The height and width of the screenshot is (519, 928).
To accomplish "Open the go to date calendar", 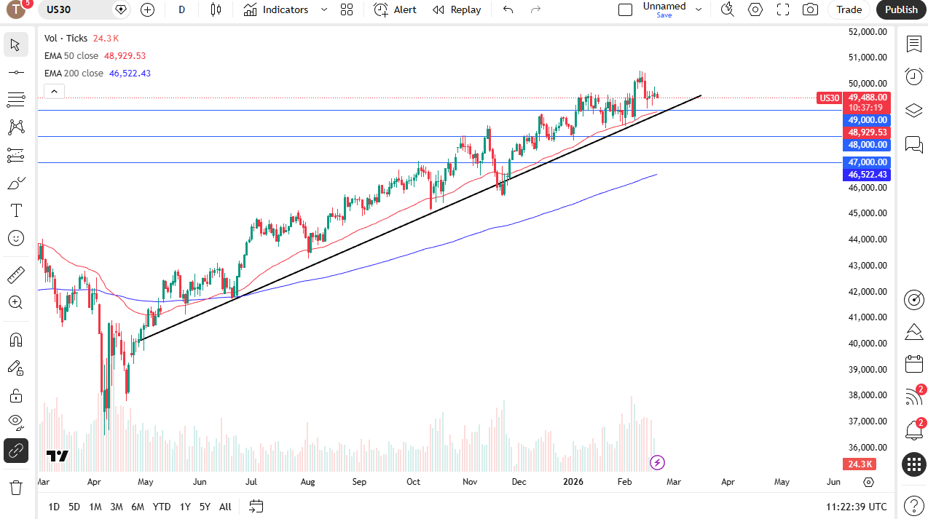I will click(x=256, y=506).
